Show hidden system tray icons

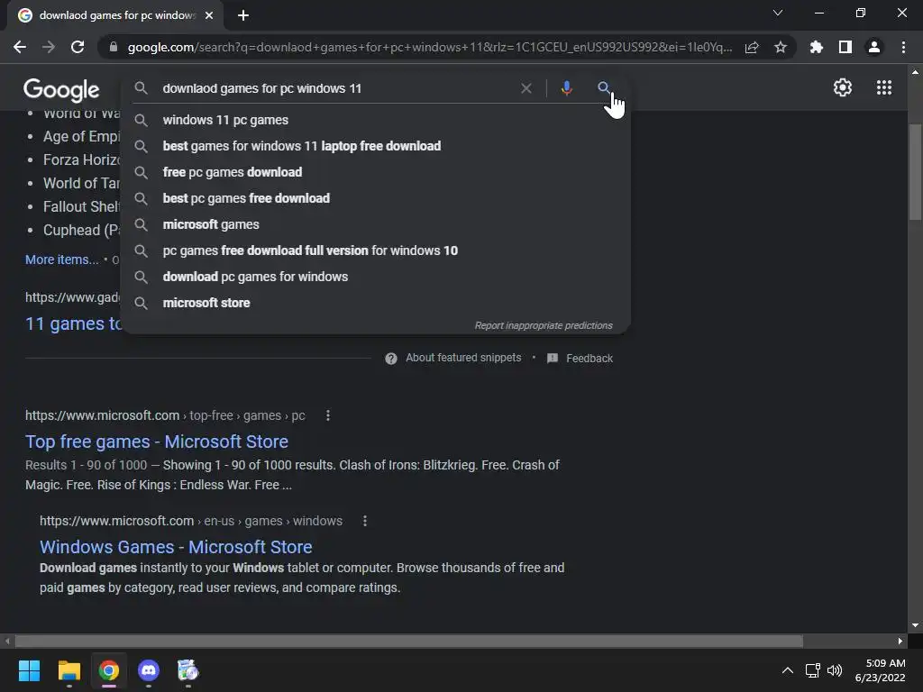coord(787,670)
